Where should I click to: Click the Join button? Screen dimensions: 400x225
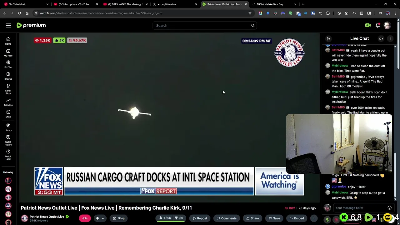(85, 218)
